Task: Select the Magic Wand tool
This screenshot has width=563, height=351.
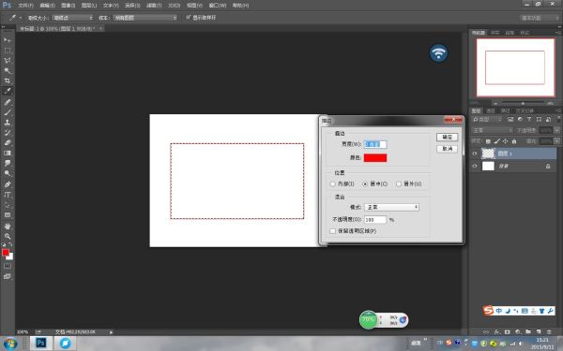Action: 8,70
